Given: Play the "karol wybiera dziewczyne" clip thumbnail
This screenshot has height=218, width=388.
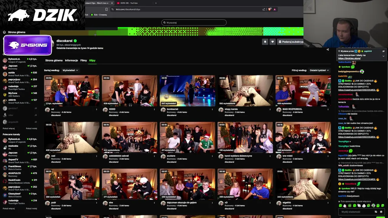Looking at the screenshot, I should click(x=245, y=137).
